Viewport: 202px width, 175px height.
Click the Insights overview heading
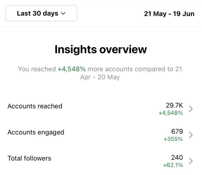(x=101, y=49)
